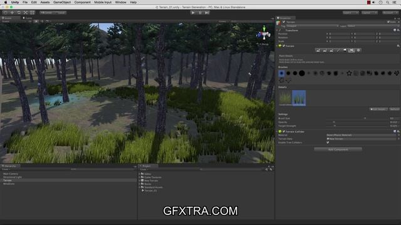401x225 pixels.
Task: Open Transform component help icon
Action: [x=395, y=30]
